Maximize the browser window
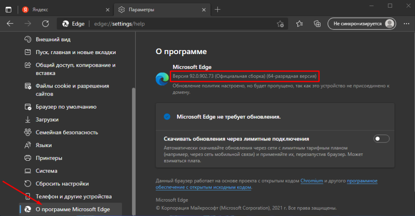Viewport: 415px width, 216px height. pos(390,6)
